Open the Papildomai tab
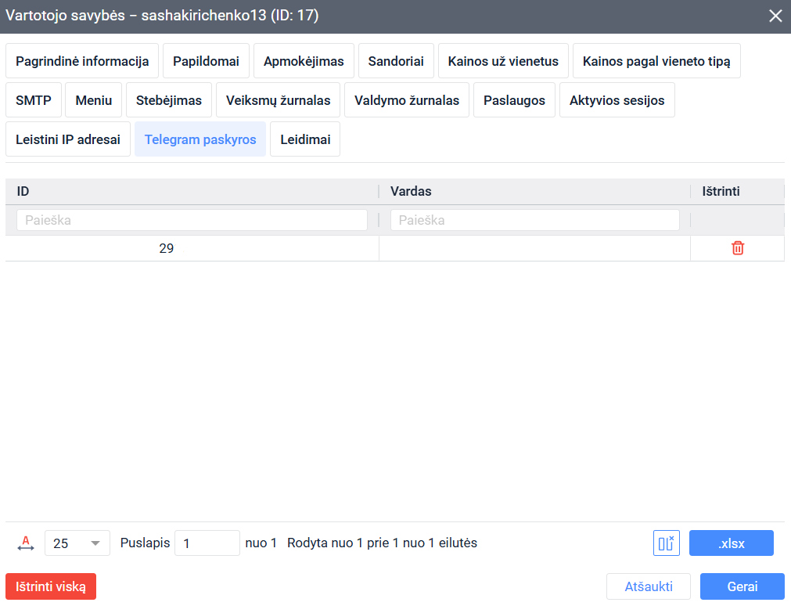 tap(207, 61)
